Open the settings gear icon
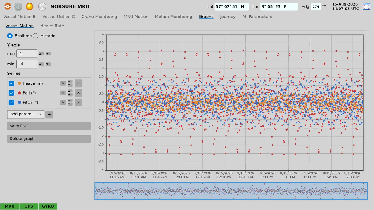The image size is (374, 210). [x=18, y=6]
